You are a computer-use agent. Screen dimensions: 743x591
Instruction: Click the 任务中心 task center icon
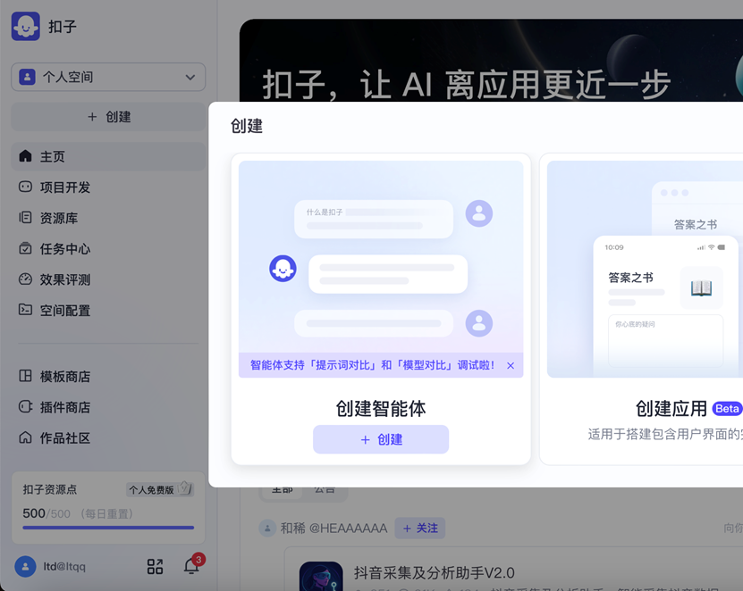[25, 249]
